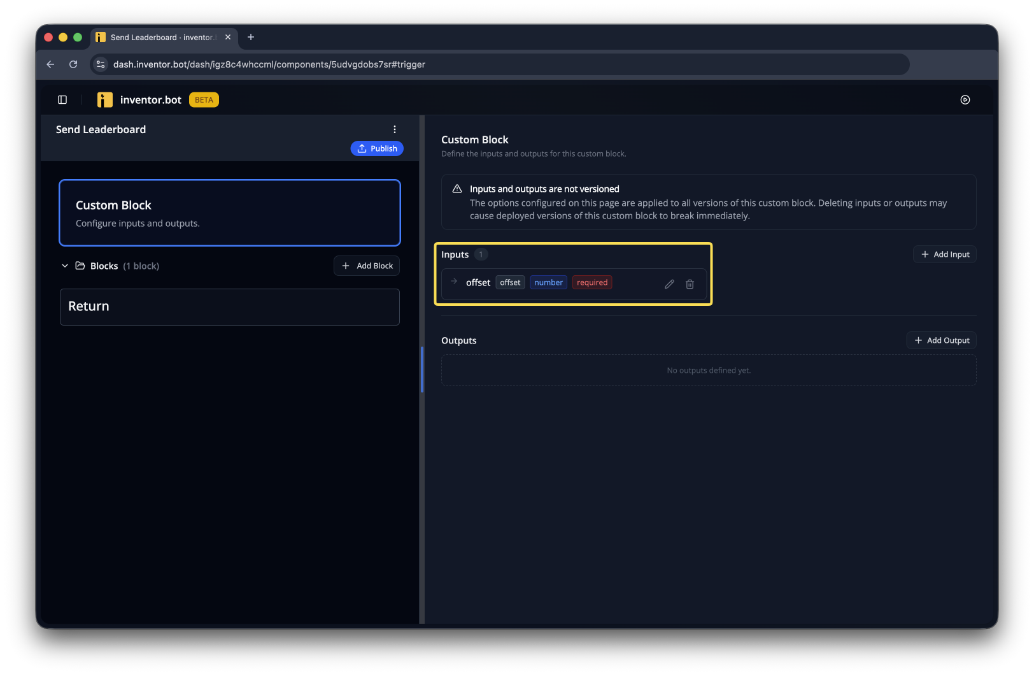The image size is (1034, 676).
Task: Click Add Input button
Action: pos(945,254)
